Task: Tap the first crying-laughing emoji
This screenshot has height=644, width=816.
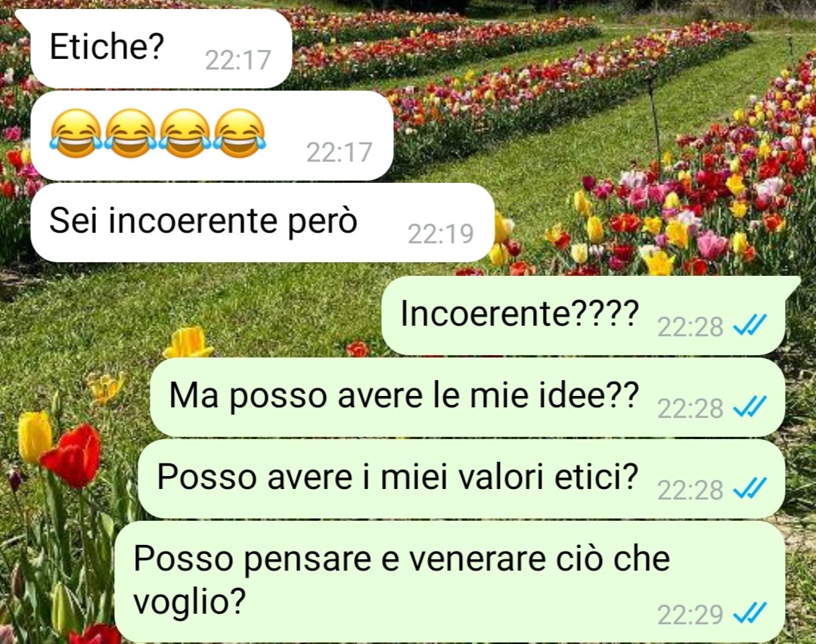Action: coord(76,133)
